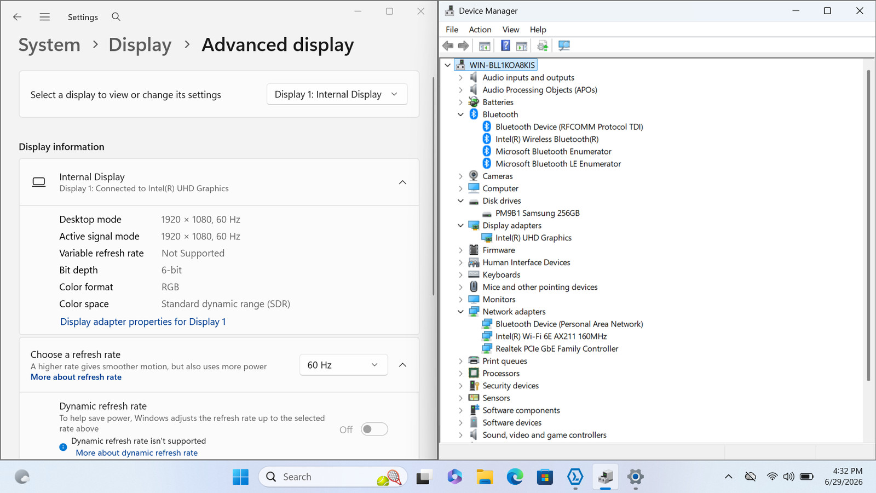Toggle the Dynamic refresh rate switch
This screenshot has height=493, width=876.
coord(374,429)
